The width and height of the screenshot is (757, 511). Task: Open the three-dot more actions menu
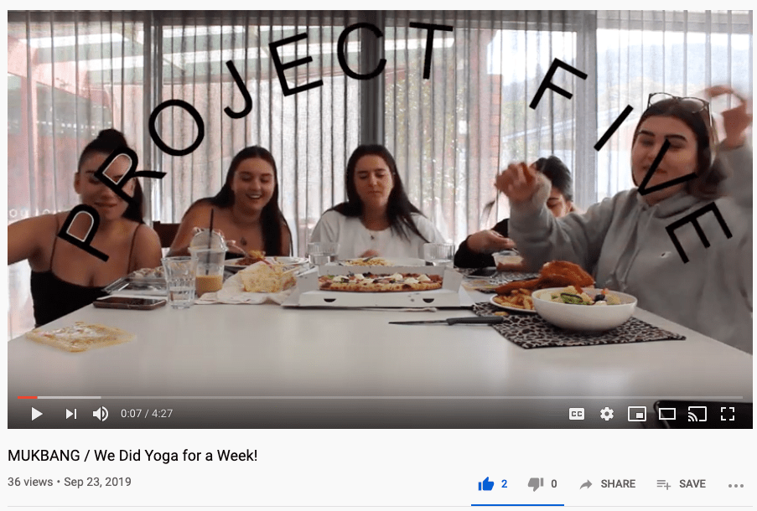736,485
